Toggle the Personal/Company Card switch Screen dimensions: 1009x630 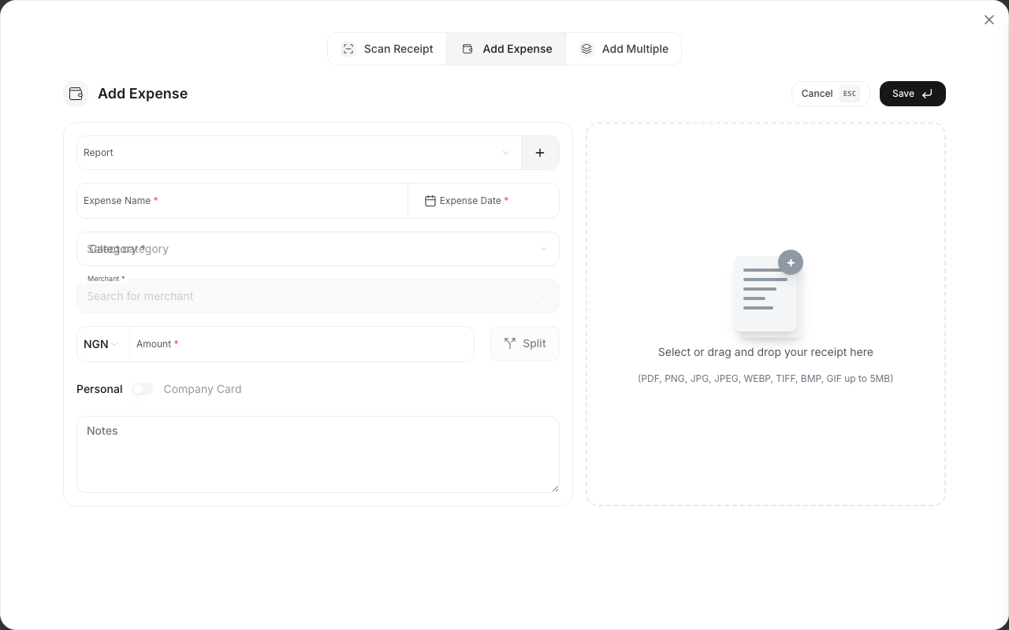(143, 389)
